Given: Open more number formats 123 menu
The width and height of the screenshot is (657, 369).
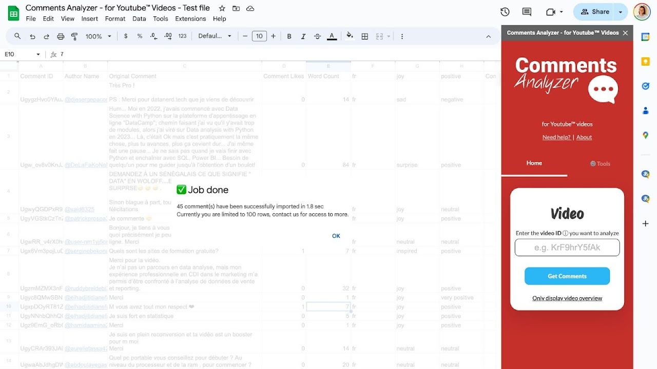Looking at the screenshot, I should (182, 36).
